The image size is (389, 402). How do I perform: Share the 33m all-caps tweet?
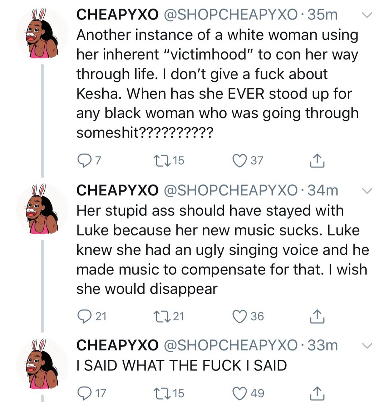click(317, 393)
